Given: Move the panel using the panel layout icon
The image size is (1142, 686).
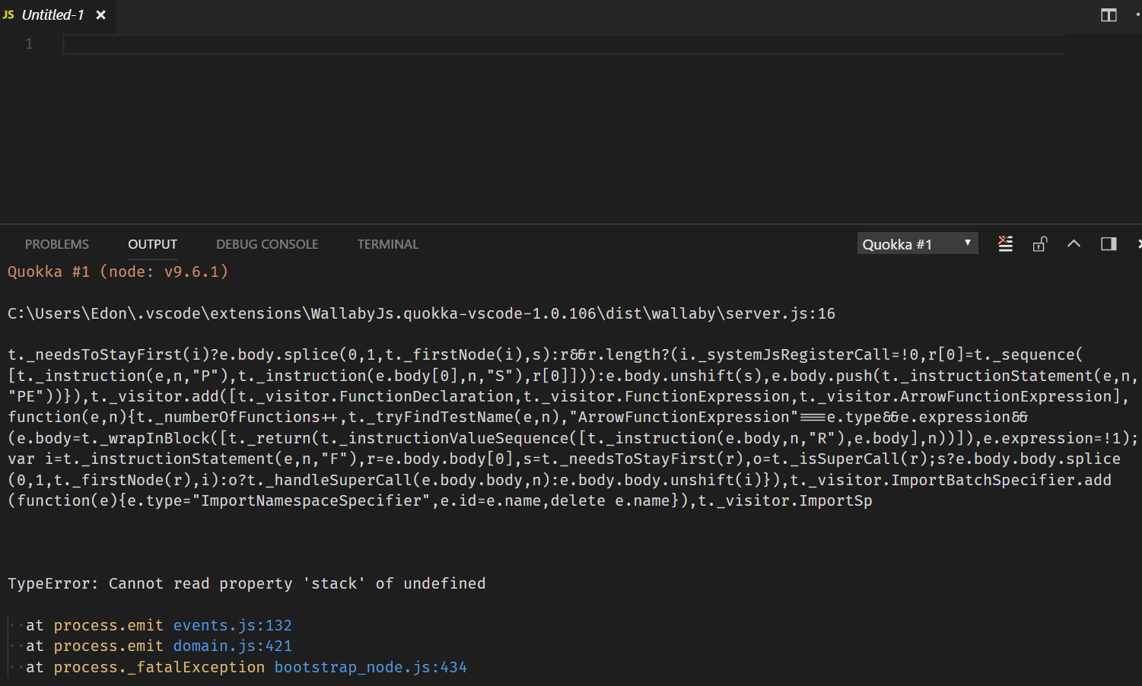Looking at the screenshot, I should click(x=1109, y=243).
